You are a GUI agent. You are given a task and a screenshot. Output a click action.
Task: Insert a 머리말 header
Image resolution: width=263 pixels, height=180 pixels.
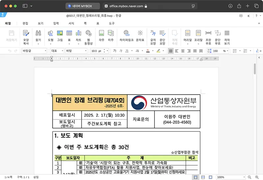click(188, 37)
